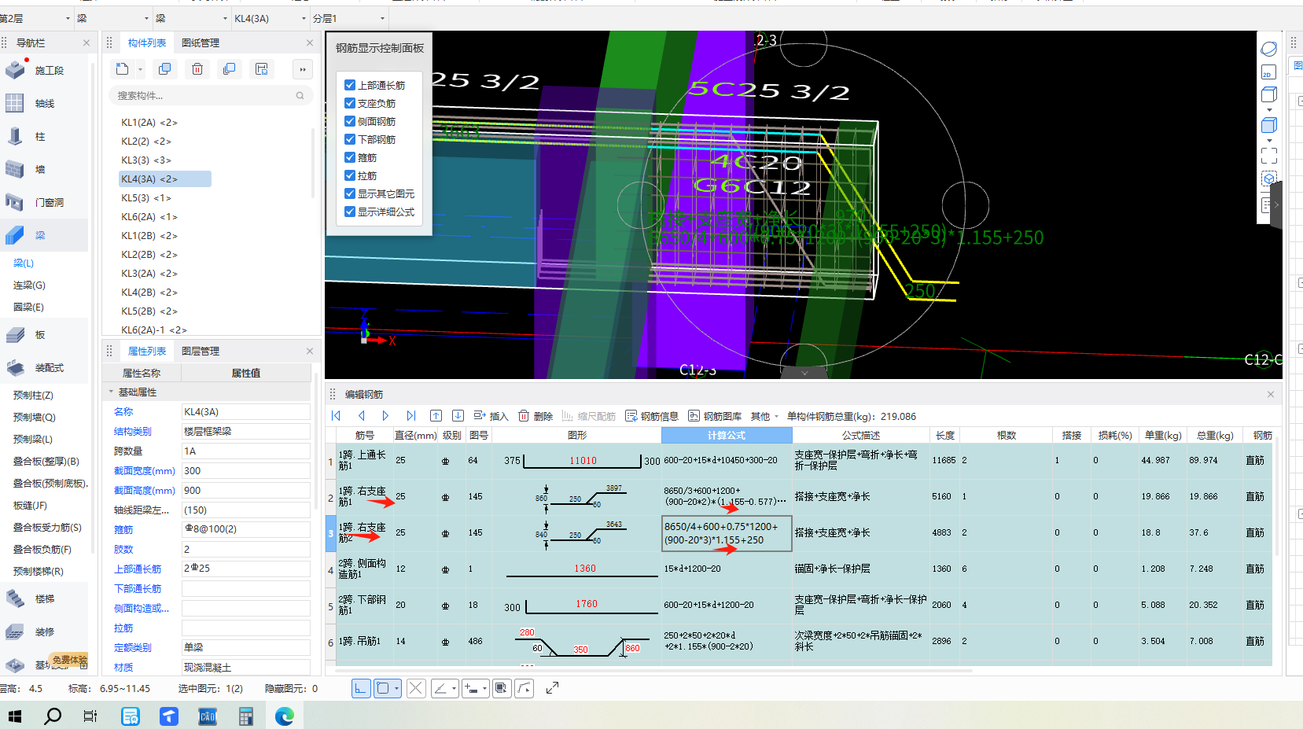This screenshot has width=1303, height=729.
Task: Uncheck 下部钢筋 checkbox
Action: 350,139
